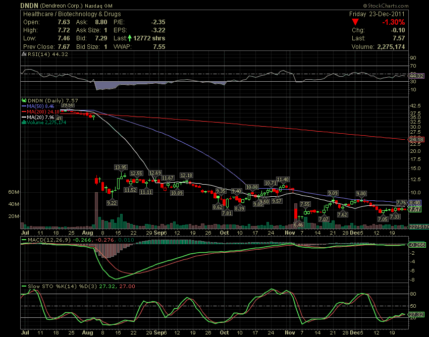429x337 pixels.
Task: Click the candlestick icon next to DNDN (Daily)
Action: coord(24,101)
